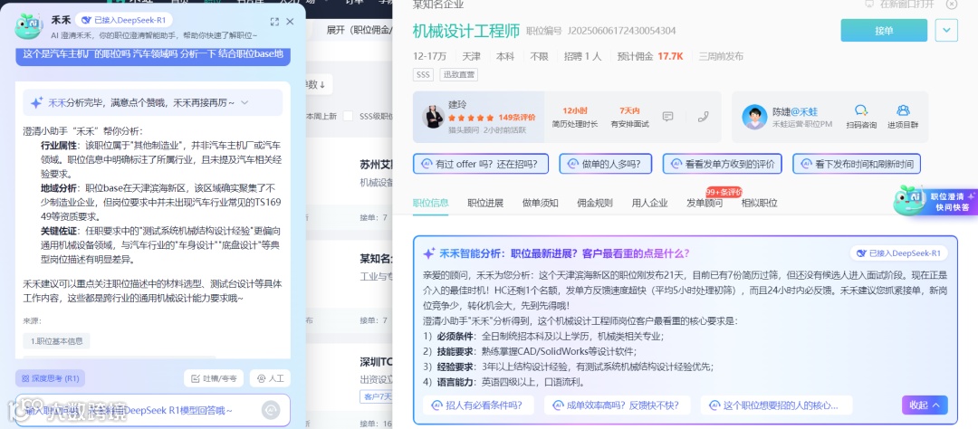
Task: Switch to the 职位进展 tab
Action: pyautogui.click(x=485, y=203)
